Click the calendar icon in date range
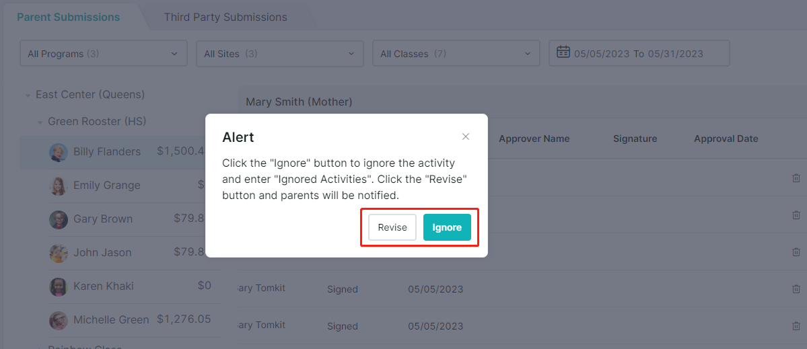Viewport: 807px width, 349px height. (x=563, y=52)
